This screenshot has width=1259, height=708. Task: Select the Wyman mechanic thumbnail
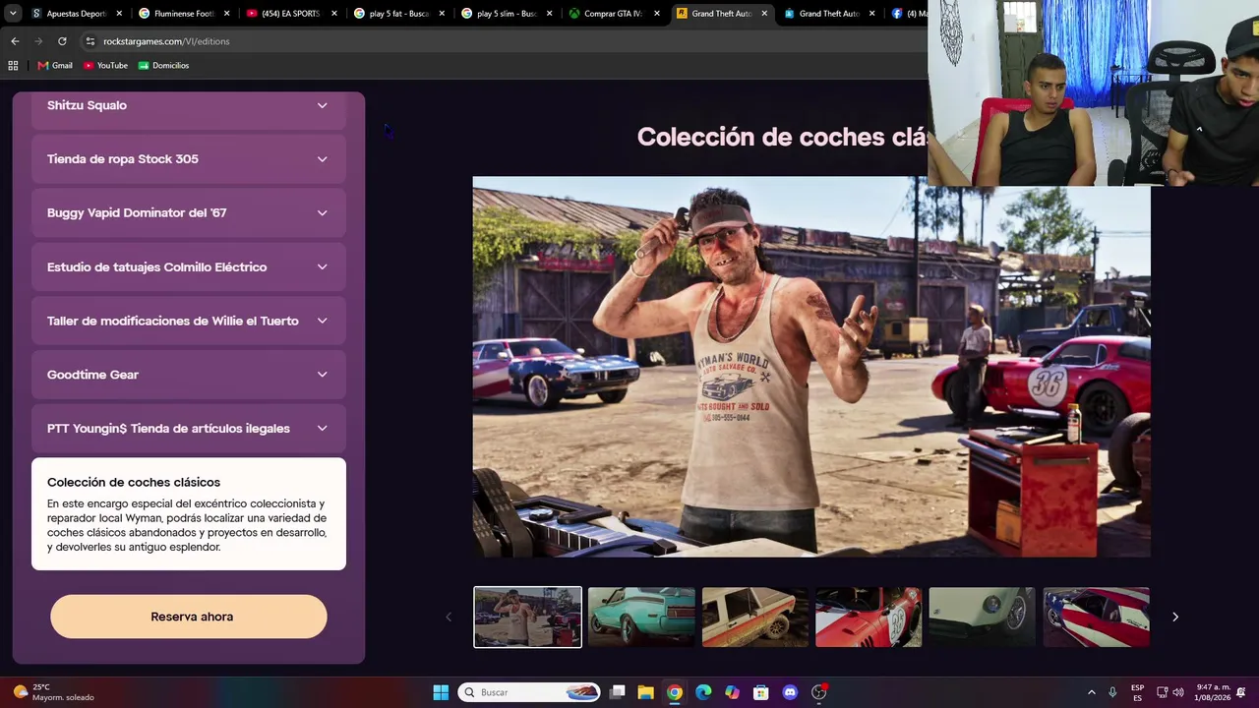[527, 618]
